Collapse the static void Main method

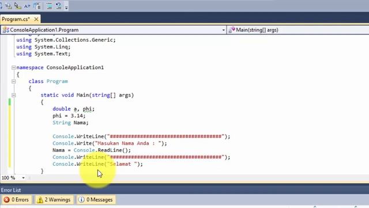(13, 95)
